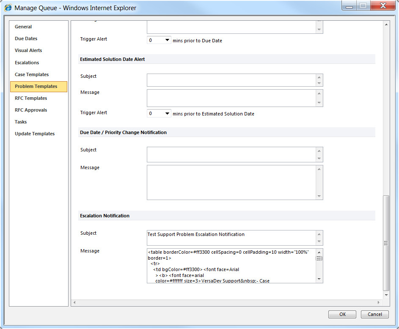The image size is (399, 329).
Task: Expand Trigger Alert dropdown for Estimated Solution Date
Action: pyautogui.click(x=159, y=114)
